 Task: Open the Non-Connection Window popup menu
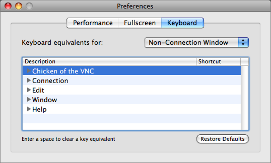coord(196,42)
